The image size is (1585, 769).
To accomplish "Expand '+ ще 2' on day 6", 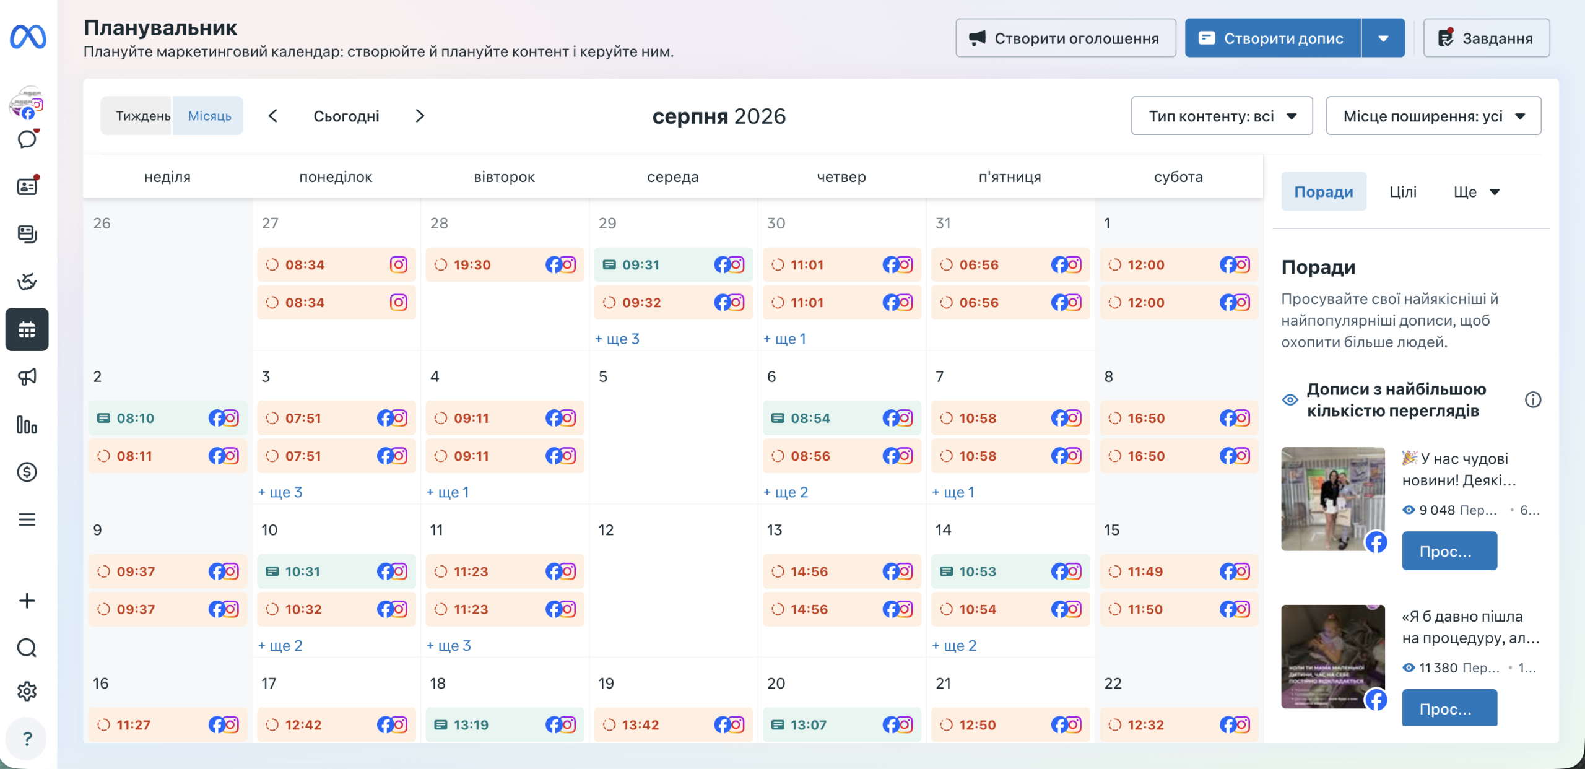I will coord(786,492).
